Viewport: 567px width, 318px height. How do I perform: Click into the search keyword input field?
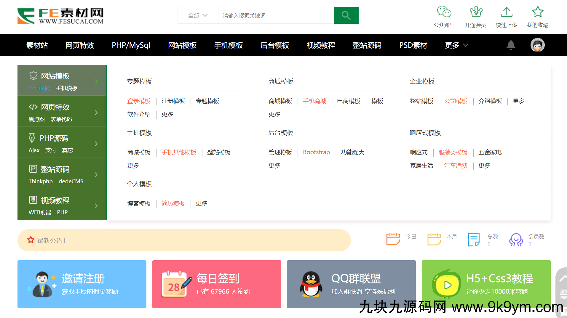click(276, 15)
